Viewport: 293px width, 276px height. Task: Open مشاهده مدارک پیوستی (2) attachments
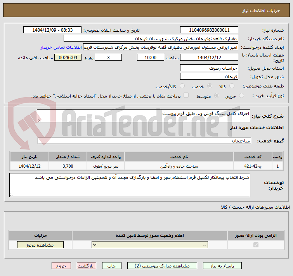coord(162,266)
